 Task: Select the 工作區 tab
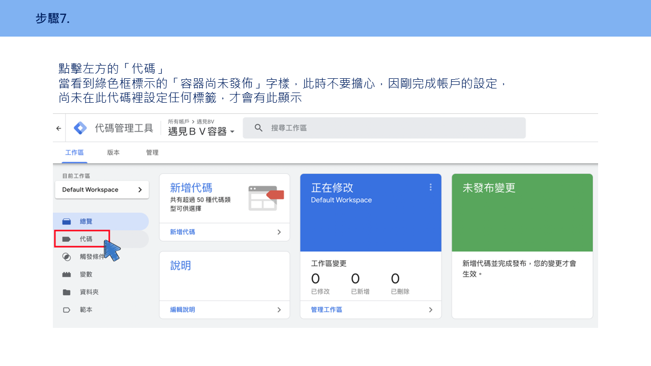pyautogui.click(x=74, y=152)
